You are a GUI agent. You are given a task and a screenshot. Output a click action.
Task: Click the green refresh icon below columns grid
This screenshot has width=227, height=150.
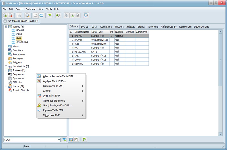[84, 140]
